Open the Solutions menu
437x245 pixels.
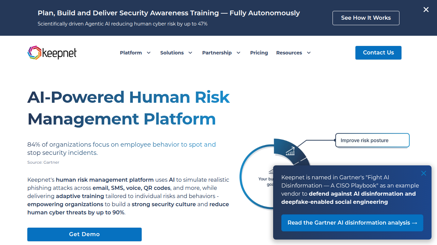pos(172,53)
